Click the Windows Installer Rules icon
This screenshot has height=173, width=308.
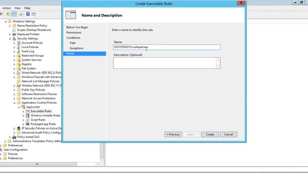point(28,115)
